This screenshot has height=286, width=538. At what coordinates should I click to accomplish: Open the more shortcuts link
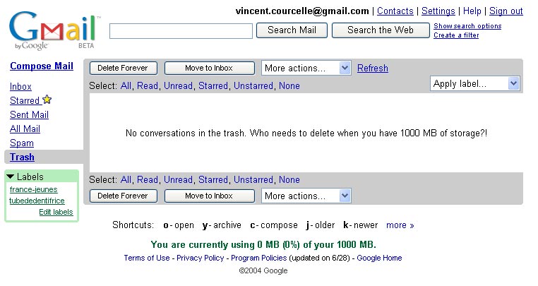(400, 225)
